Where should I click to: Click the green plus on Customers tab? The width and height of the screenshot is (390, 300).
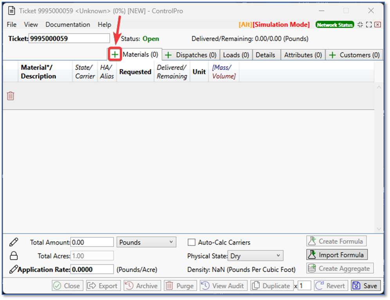[x=332, y=55]
